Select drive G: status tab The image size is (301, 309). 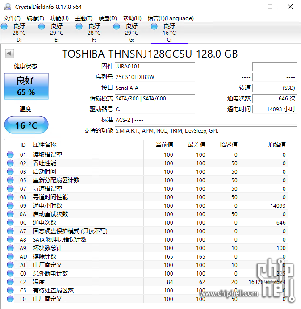click(131, 33)
